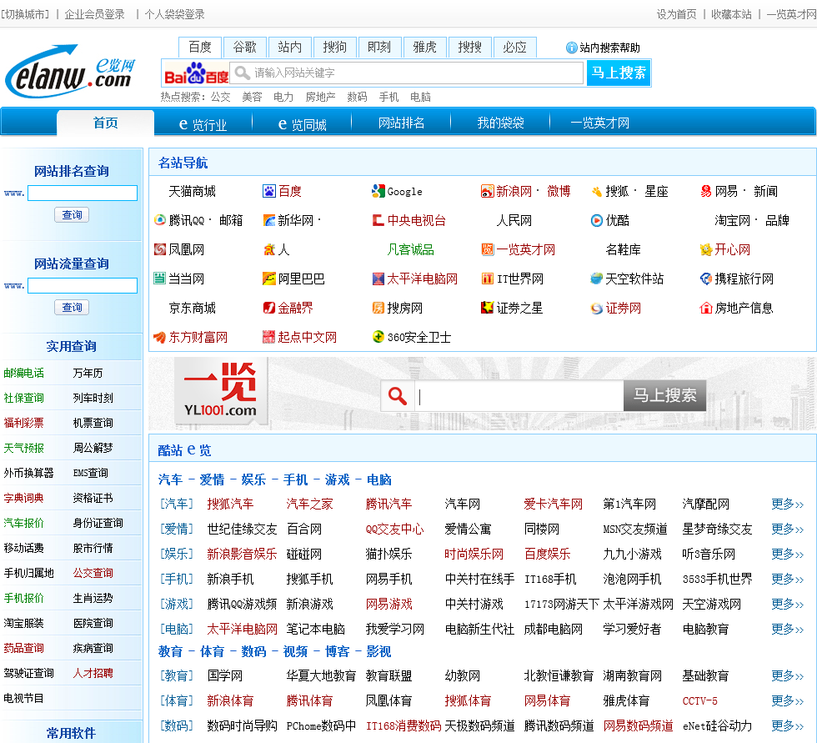Viewport: 817px width, 743px height.
Task: Open 天气预报 in 实用查询
Action: click(x=24, y=448)
